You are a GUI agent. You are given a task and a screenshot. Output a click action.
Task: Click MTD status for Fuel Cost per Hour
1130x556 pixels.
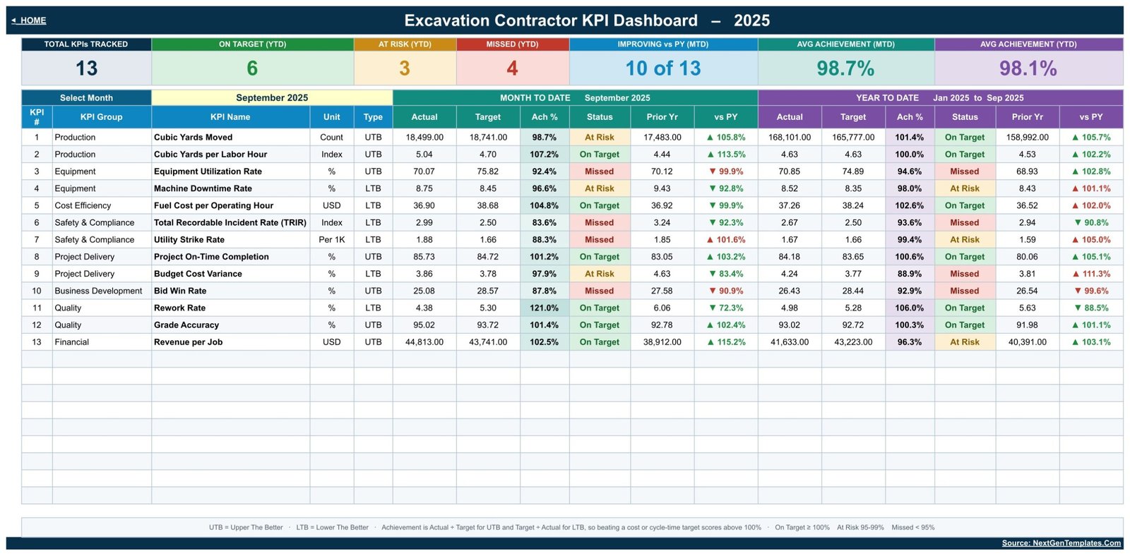tap(600, 205)
